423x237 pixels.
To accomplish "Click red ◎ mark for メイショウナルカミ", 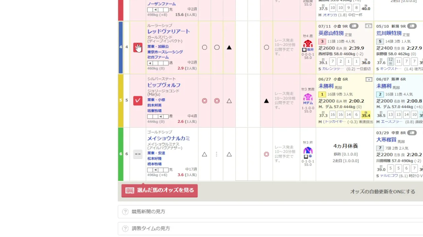I will pyautogui.click(x=266, y=154).
